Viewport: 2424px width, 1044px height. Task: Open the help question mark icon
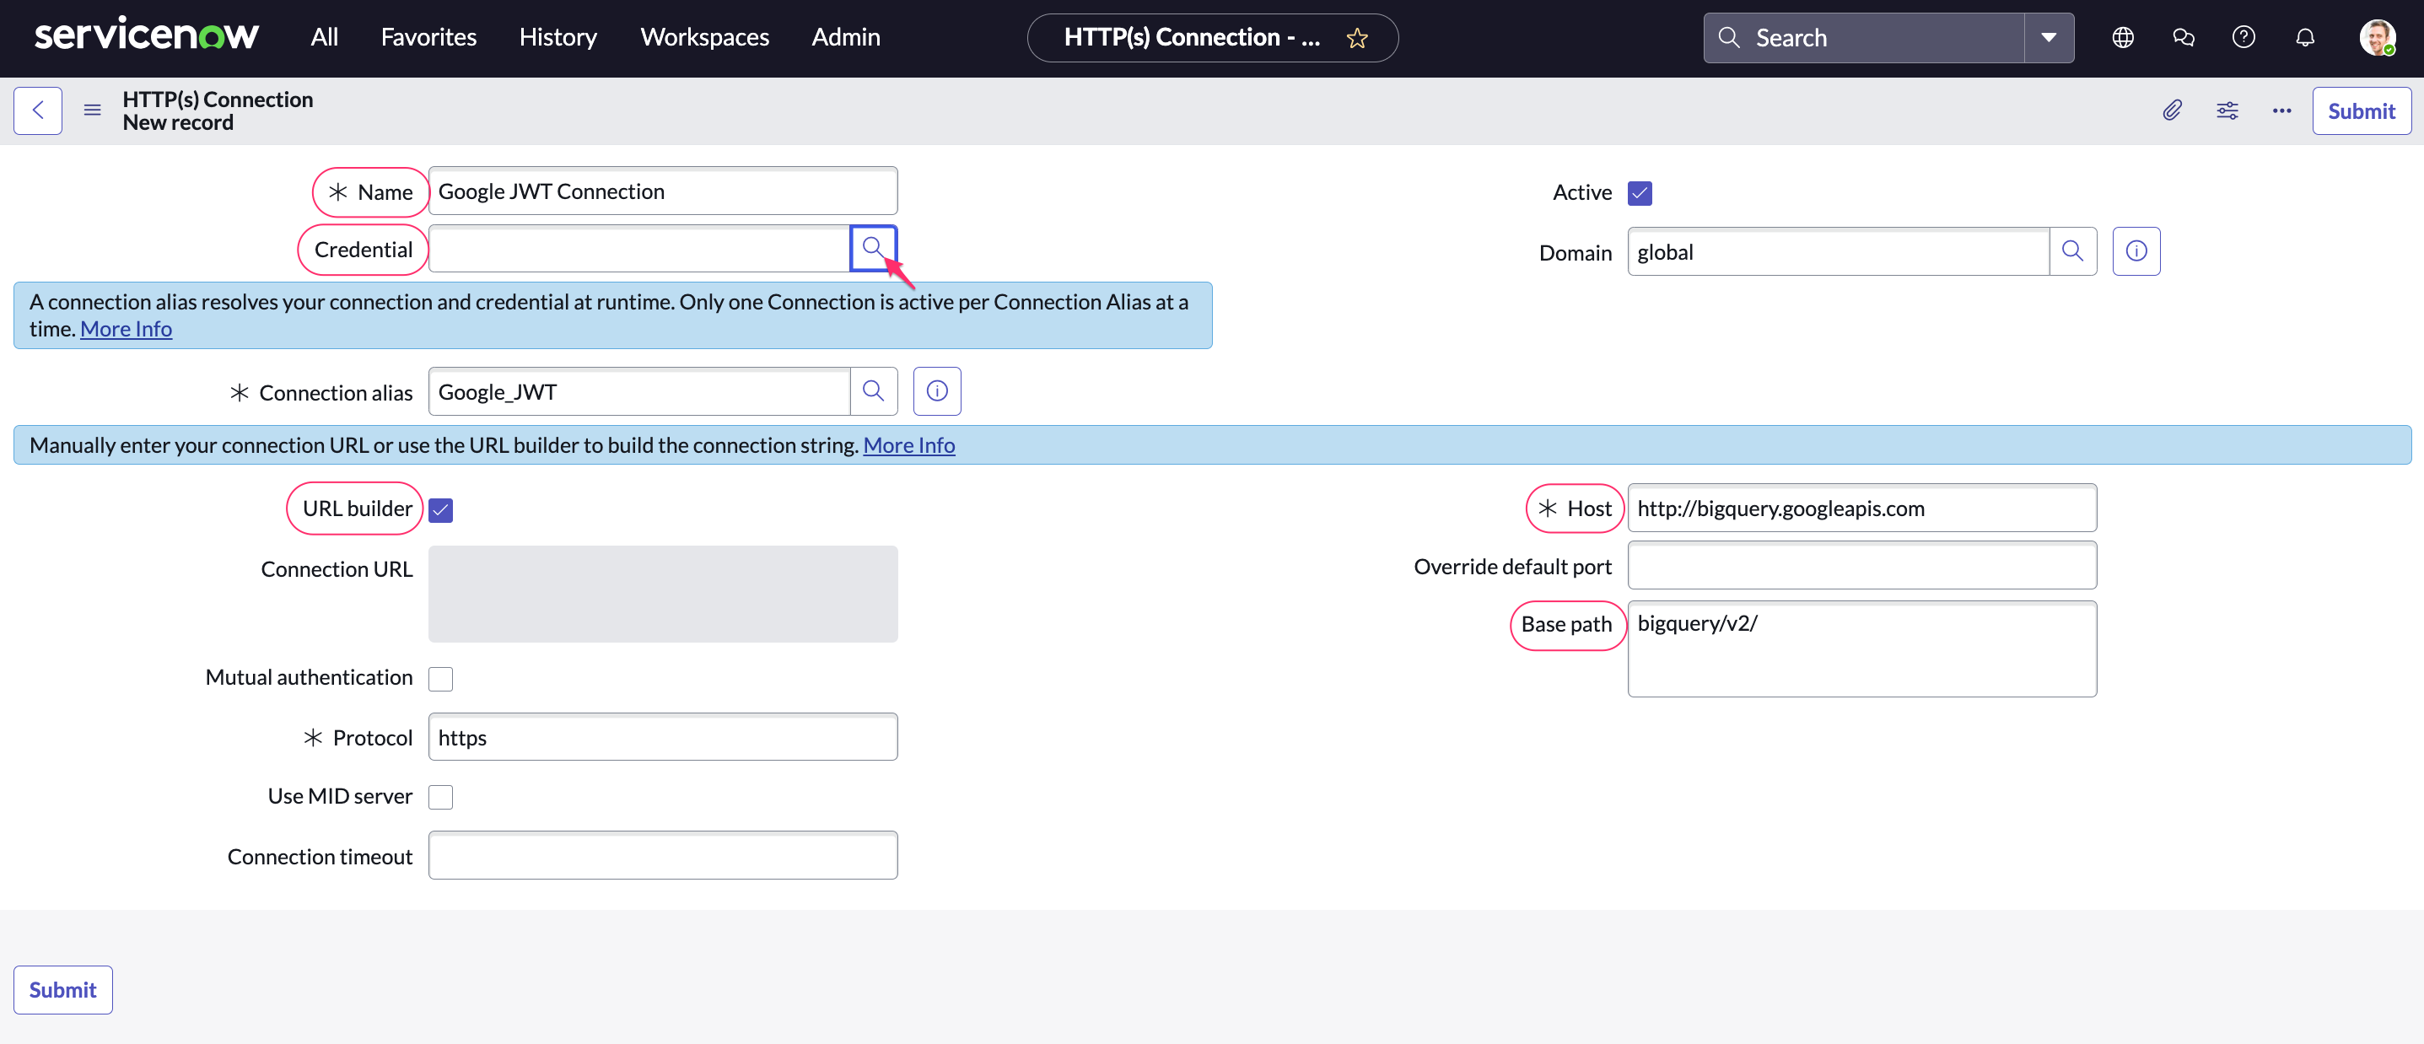tap(2244, 38)
